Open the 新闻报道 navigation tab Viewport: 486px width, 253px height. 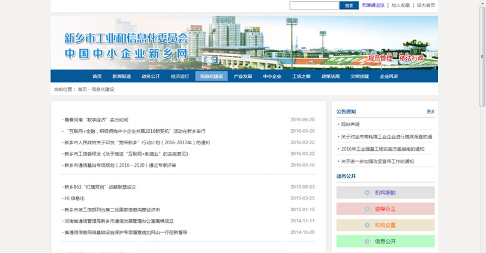point(121,76)
